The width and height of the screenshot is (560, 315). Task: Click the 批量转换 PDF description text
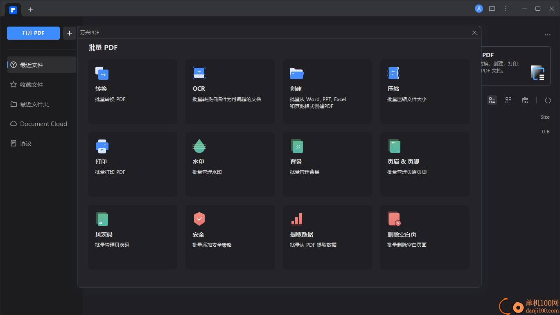click(110, 99)
